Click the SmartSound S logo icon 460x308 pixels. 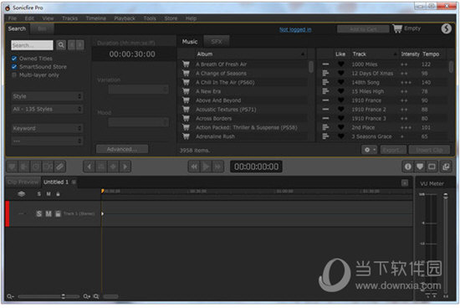click(447, 28)
